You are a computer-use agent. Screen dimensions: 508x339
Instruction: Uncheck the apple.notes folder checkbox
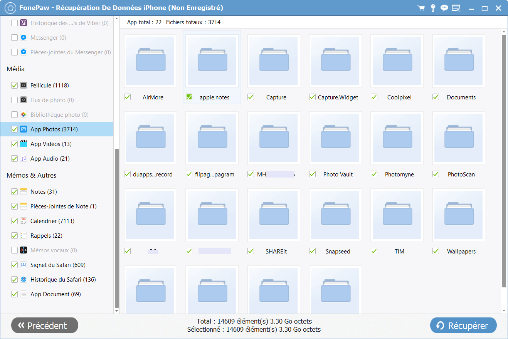[189, 97]
